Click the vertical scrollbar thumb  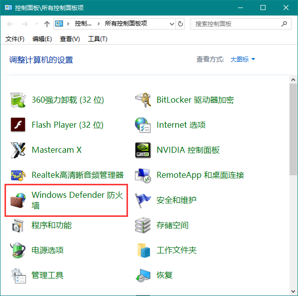click(x=293, y=129)
